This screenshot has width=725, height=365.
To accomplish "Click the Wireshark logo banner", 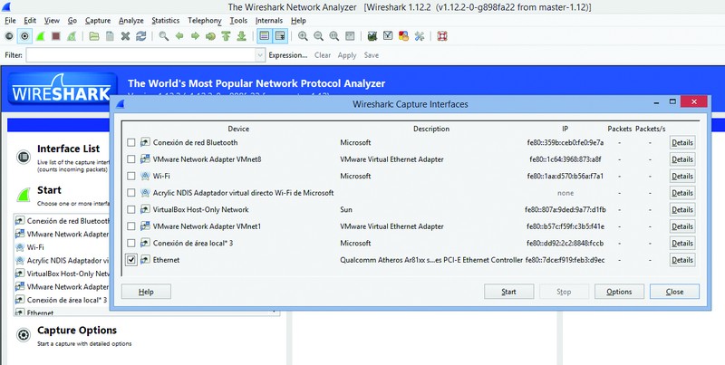I will tap(63, 88).
